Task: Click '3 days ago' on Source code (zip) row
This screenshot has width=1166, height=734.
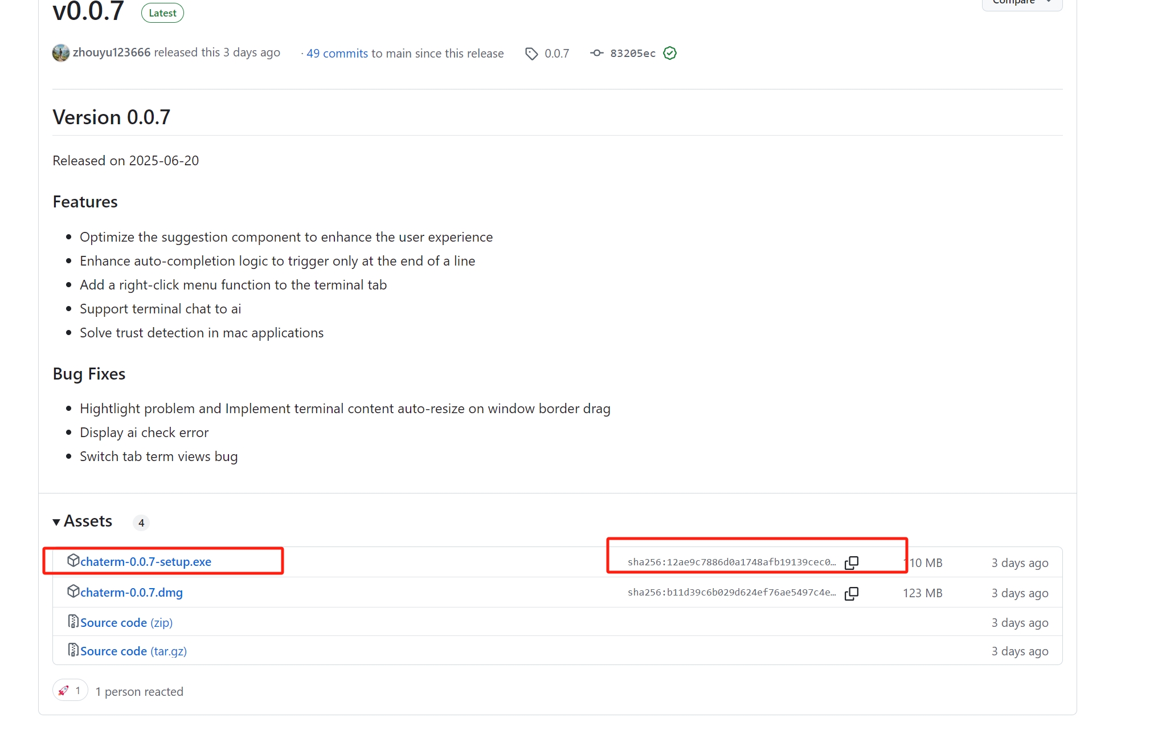Action: pos(1020,623)
